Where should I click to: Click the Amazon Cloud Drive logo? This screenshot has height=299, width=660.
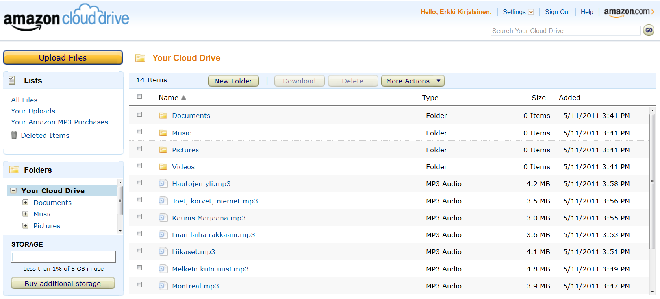66,17
